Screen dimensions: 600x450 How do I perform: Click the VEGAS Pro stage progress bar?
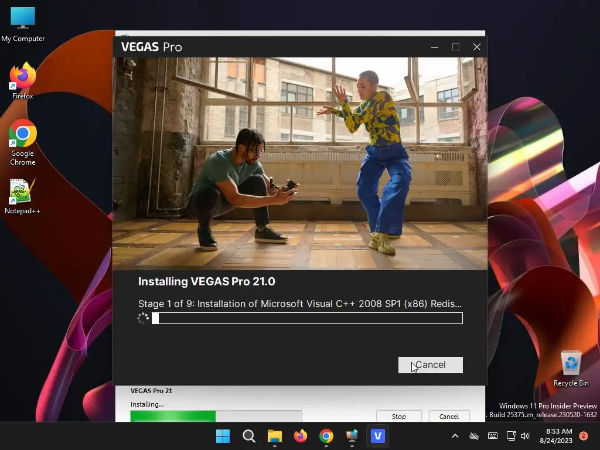tap(307, 318)
